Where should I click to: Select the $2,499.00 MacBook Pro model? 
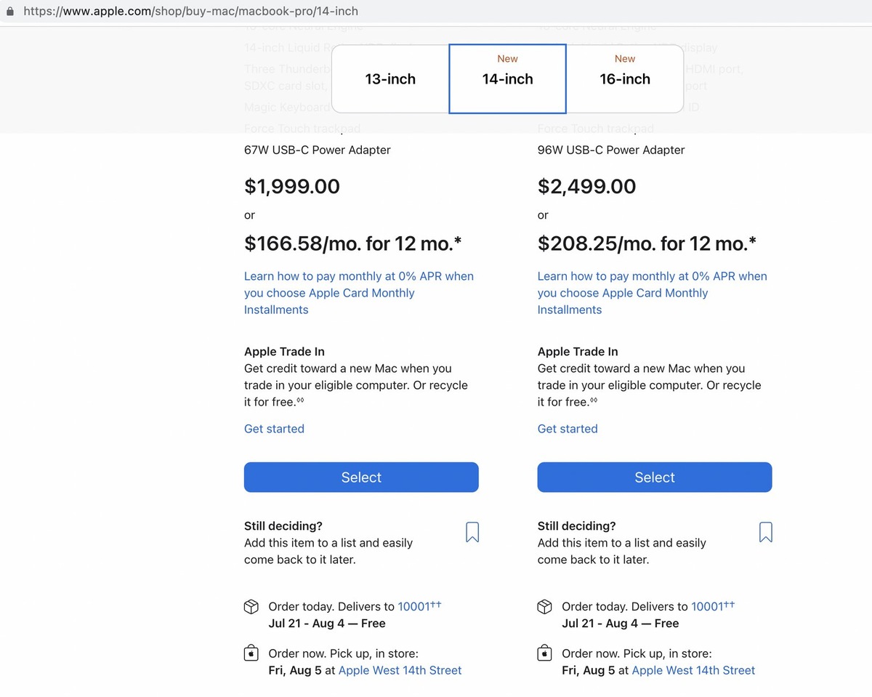point(655,478)
